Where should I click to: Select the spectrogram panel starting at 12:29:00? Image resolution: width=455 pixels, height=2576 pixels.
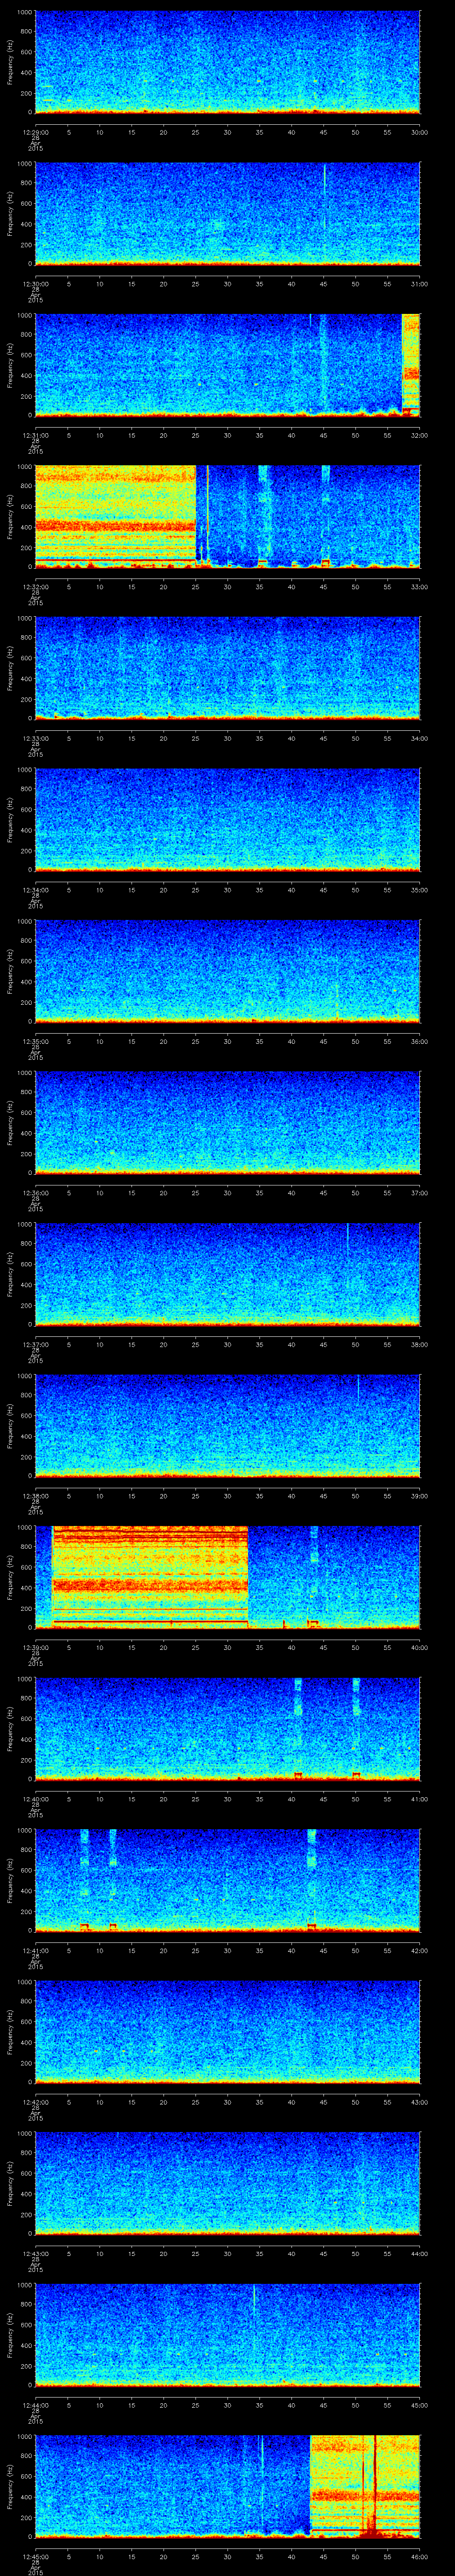pos(227,62)
